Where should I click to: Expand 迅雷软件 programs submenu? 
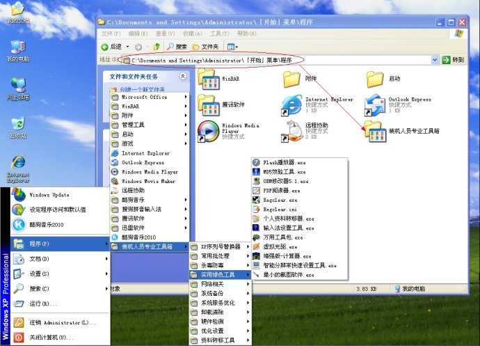(x=150, y=228)
